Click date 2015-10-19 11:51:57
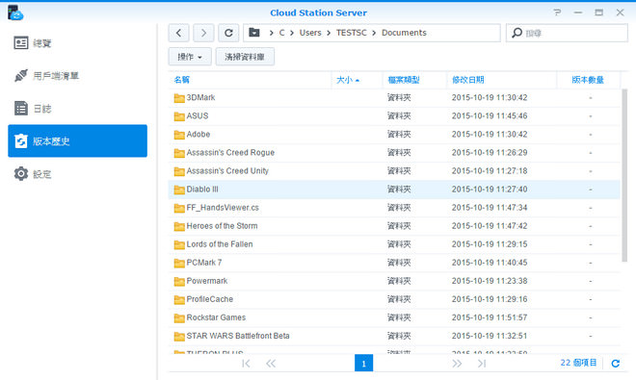Viewport: 636px width, 380px height. pos(490,317)
